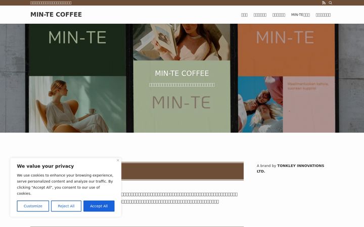Click the orange MIN-TE poster panel
Screen dimensions: 364x227
coord(286,50)
